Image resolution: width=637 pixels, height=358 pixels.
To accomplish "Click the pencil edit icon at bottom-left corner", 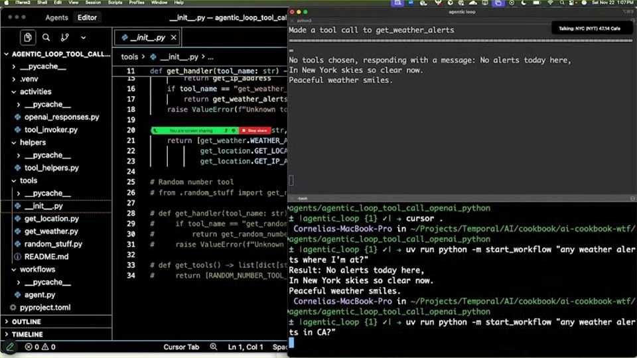I will 10,347.
